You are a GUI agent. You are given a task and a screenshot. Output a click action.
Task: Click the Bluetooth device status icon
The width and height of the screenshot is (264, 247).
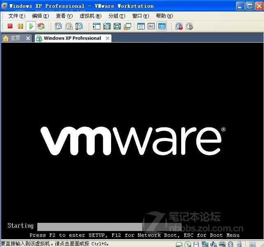pyautogui.click(x=230, y=245)
